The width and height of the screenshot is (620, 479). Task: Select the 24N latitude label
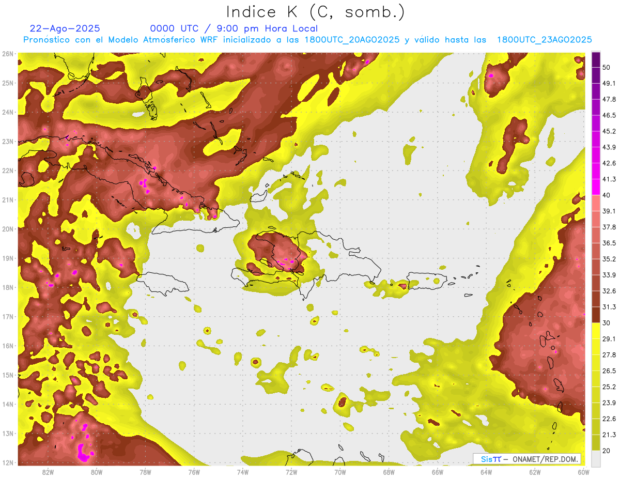tap(8, 112)
